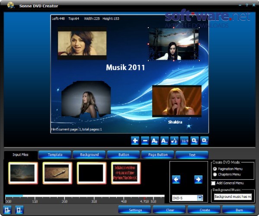Select the black frame input file thumbnail
This screenshot has width=259, height=216.
click(x=92, y=173)
